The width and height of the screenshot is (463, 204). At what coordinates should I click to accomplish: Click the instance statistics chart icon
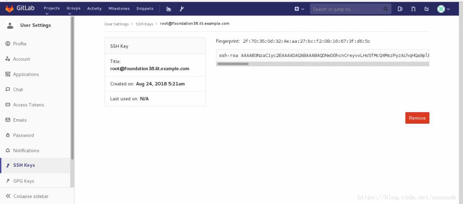click(169, 9)
